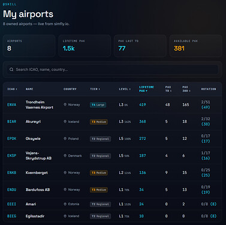Click T2 Regional badge in Amari row
Viewport: 226px width, 225px height.
coord(100,204)
